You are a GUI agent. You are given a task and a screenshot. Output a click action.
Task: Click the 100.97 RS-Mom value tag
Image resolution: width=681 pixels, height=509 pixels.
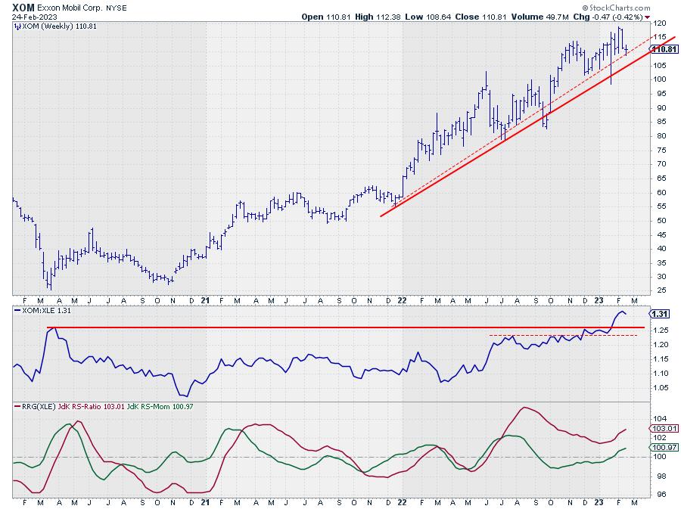[664, 448]
